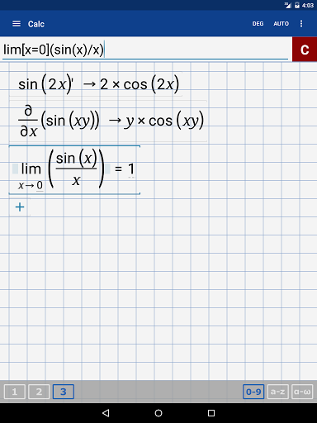Click the 2 × cos(2x) result
Image resolution: width=317 pixels, height=423 pixels.
coord(140,84)
